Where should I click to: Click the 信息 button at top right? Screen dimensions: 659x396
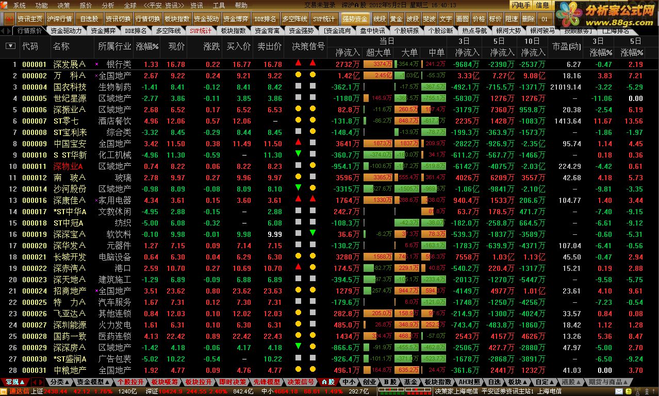[x=543, y=6]
